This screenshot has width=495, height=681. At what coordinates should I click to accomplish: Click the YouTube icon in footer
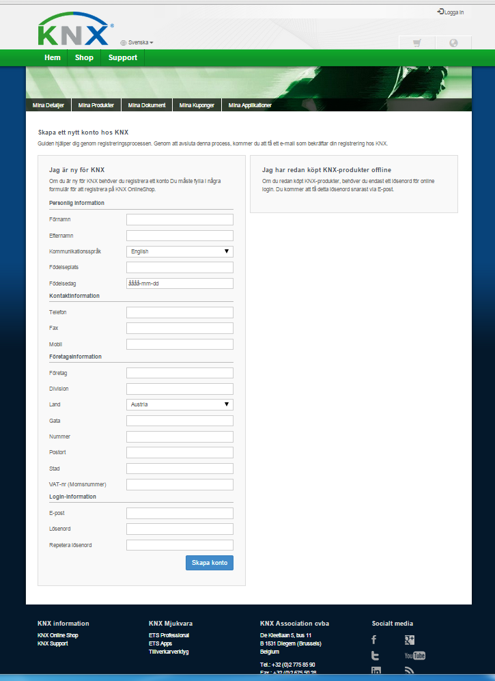click(x=414, y=656)
